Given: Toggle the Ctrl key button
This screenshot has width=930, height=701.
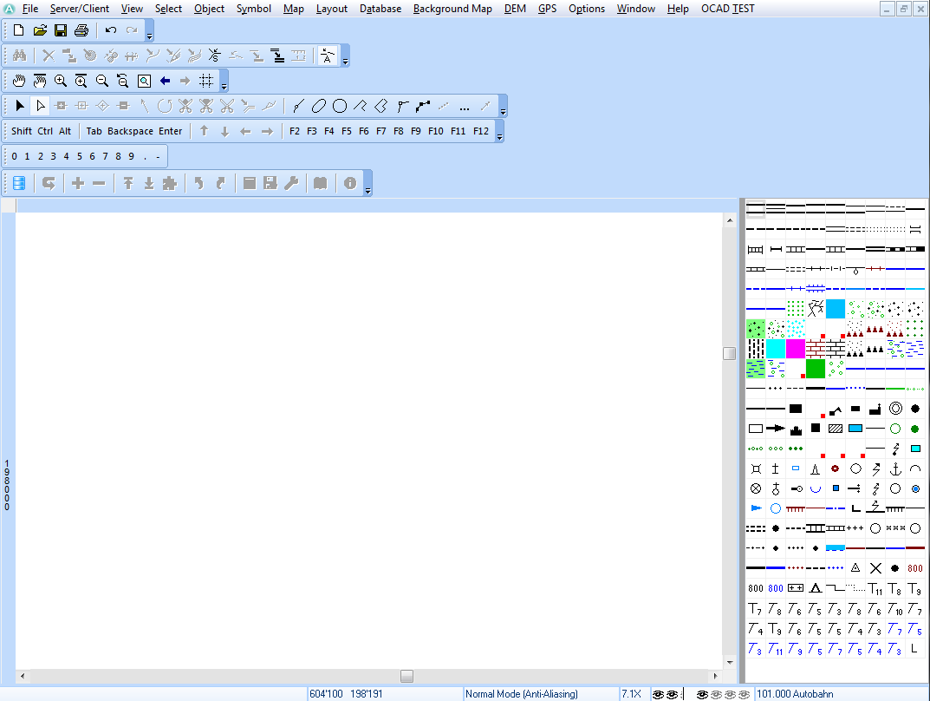Looking at the screenshot, I should point(45,131).
